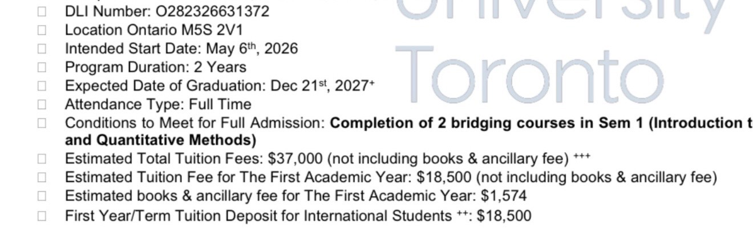This screenshot has width=753, height=236.
Task: Tick the checkbox beside DLI Number
Action: click(42, 11)
